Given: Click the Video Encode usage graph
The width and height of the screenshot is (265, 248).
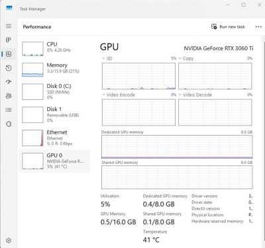Looking at the screenshot, I should coord(138,112).
